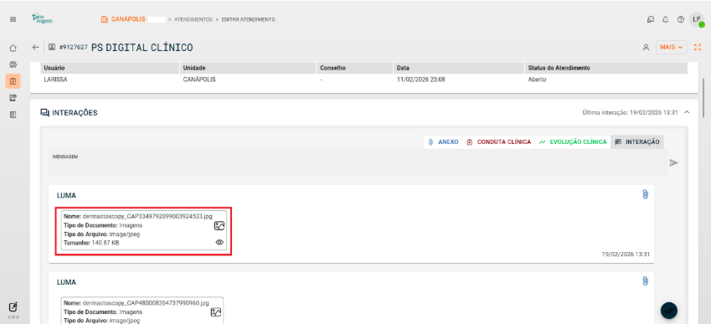Click the second file name dermaotoscopy_CAP480008204737990960.jpg
Screen dimensions: 711x324
click(x=146, y=303)
